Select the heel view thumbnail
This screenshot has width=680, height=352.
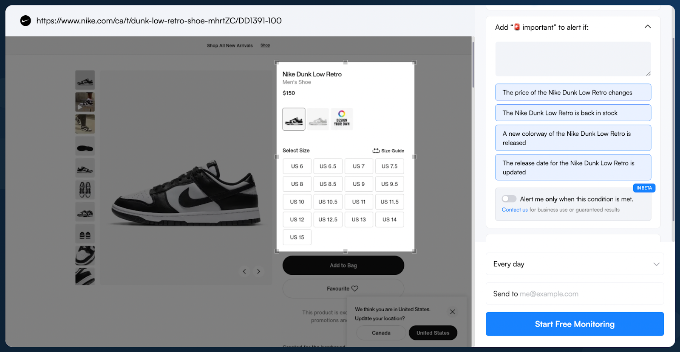click(x=85, y=234)
